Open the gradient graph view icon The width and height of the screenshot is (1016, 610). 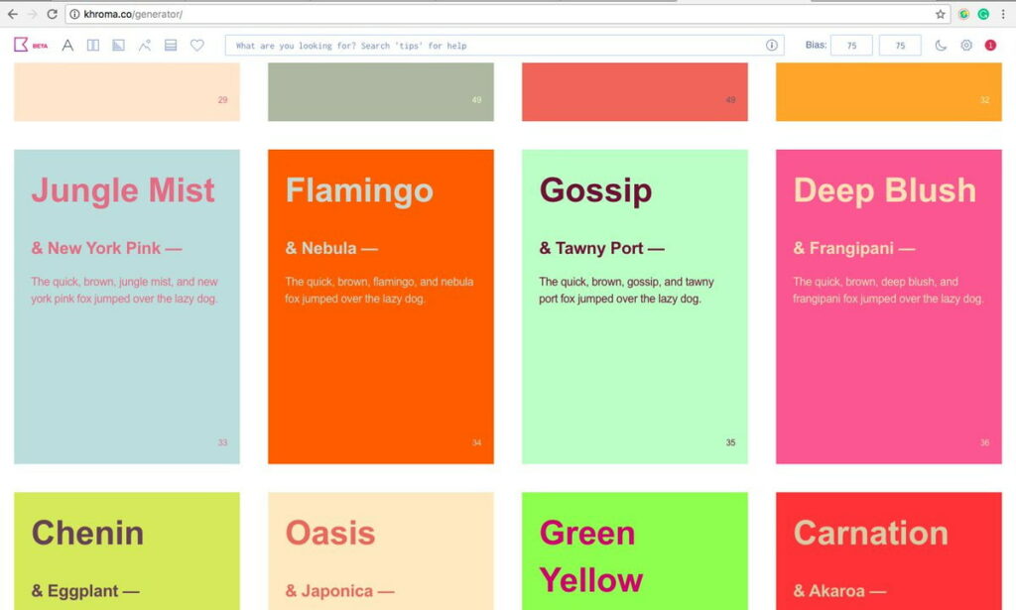[x=144, y=45]
